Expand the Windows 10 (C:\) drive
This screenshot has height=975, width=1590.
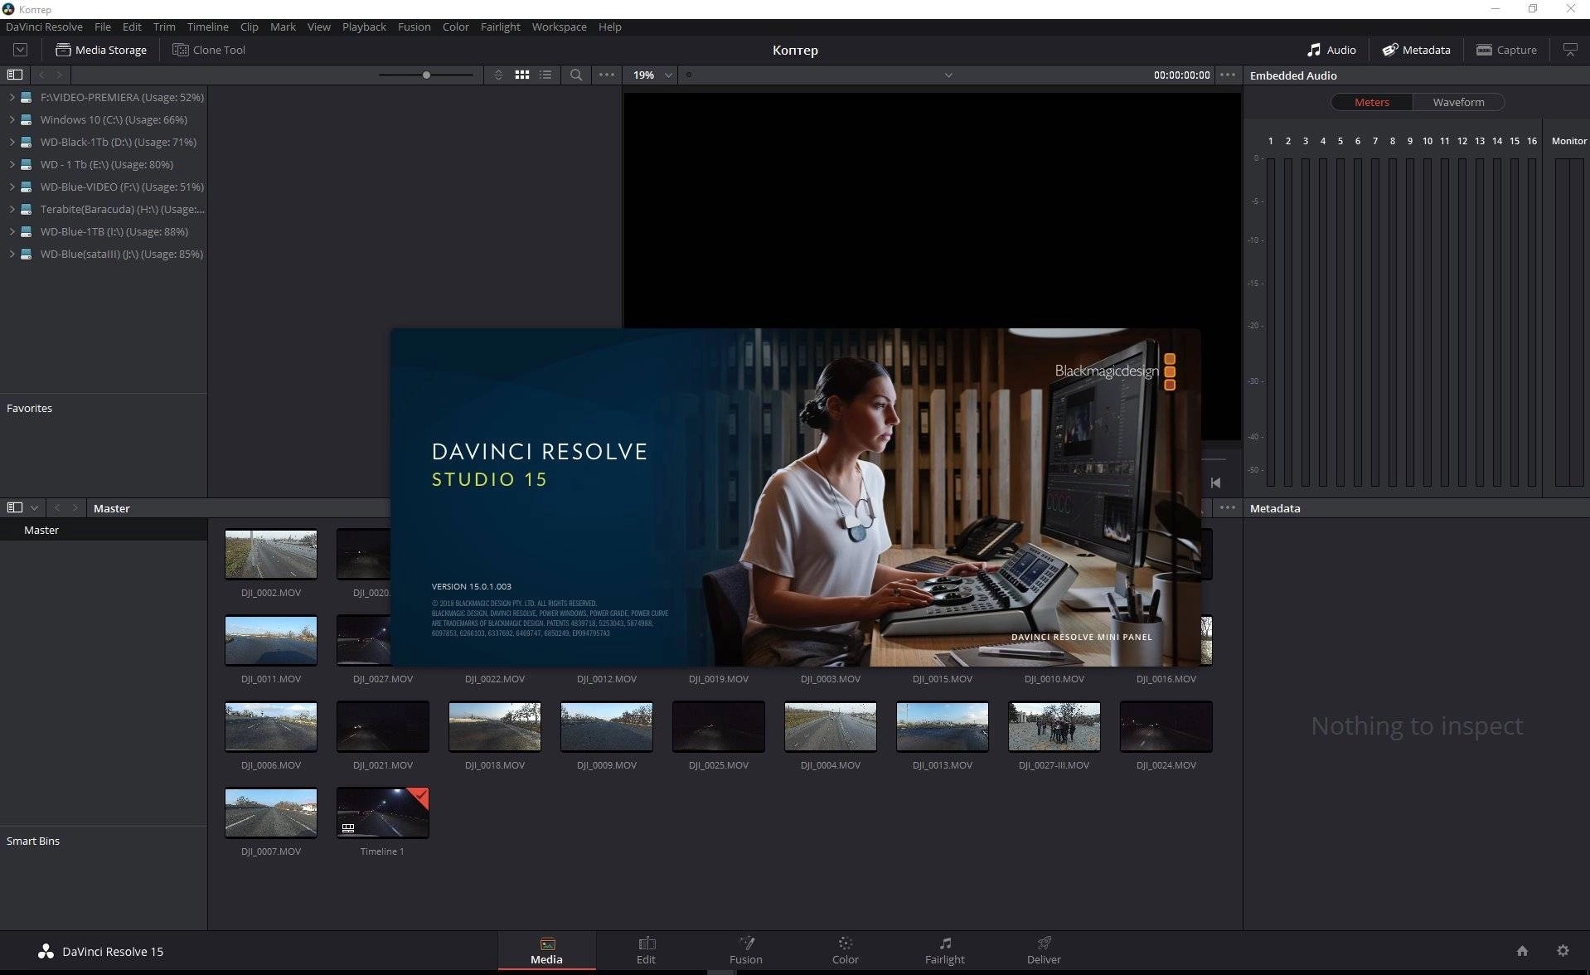click(12, 119)
